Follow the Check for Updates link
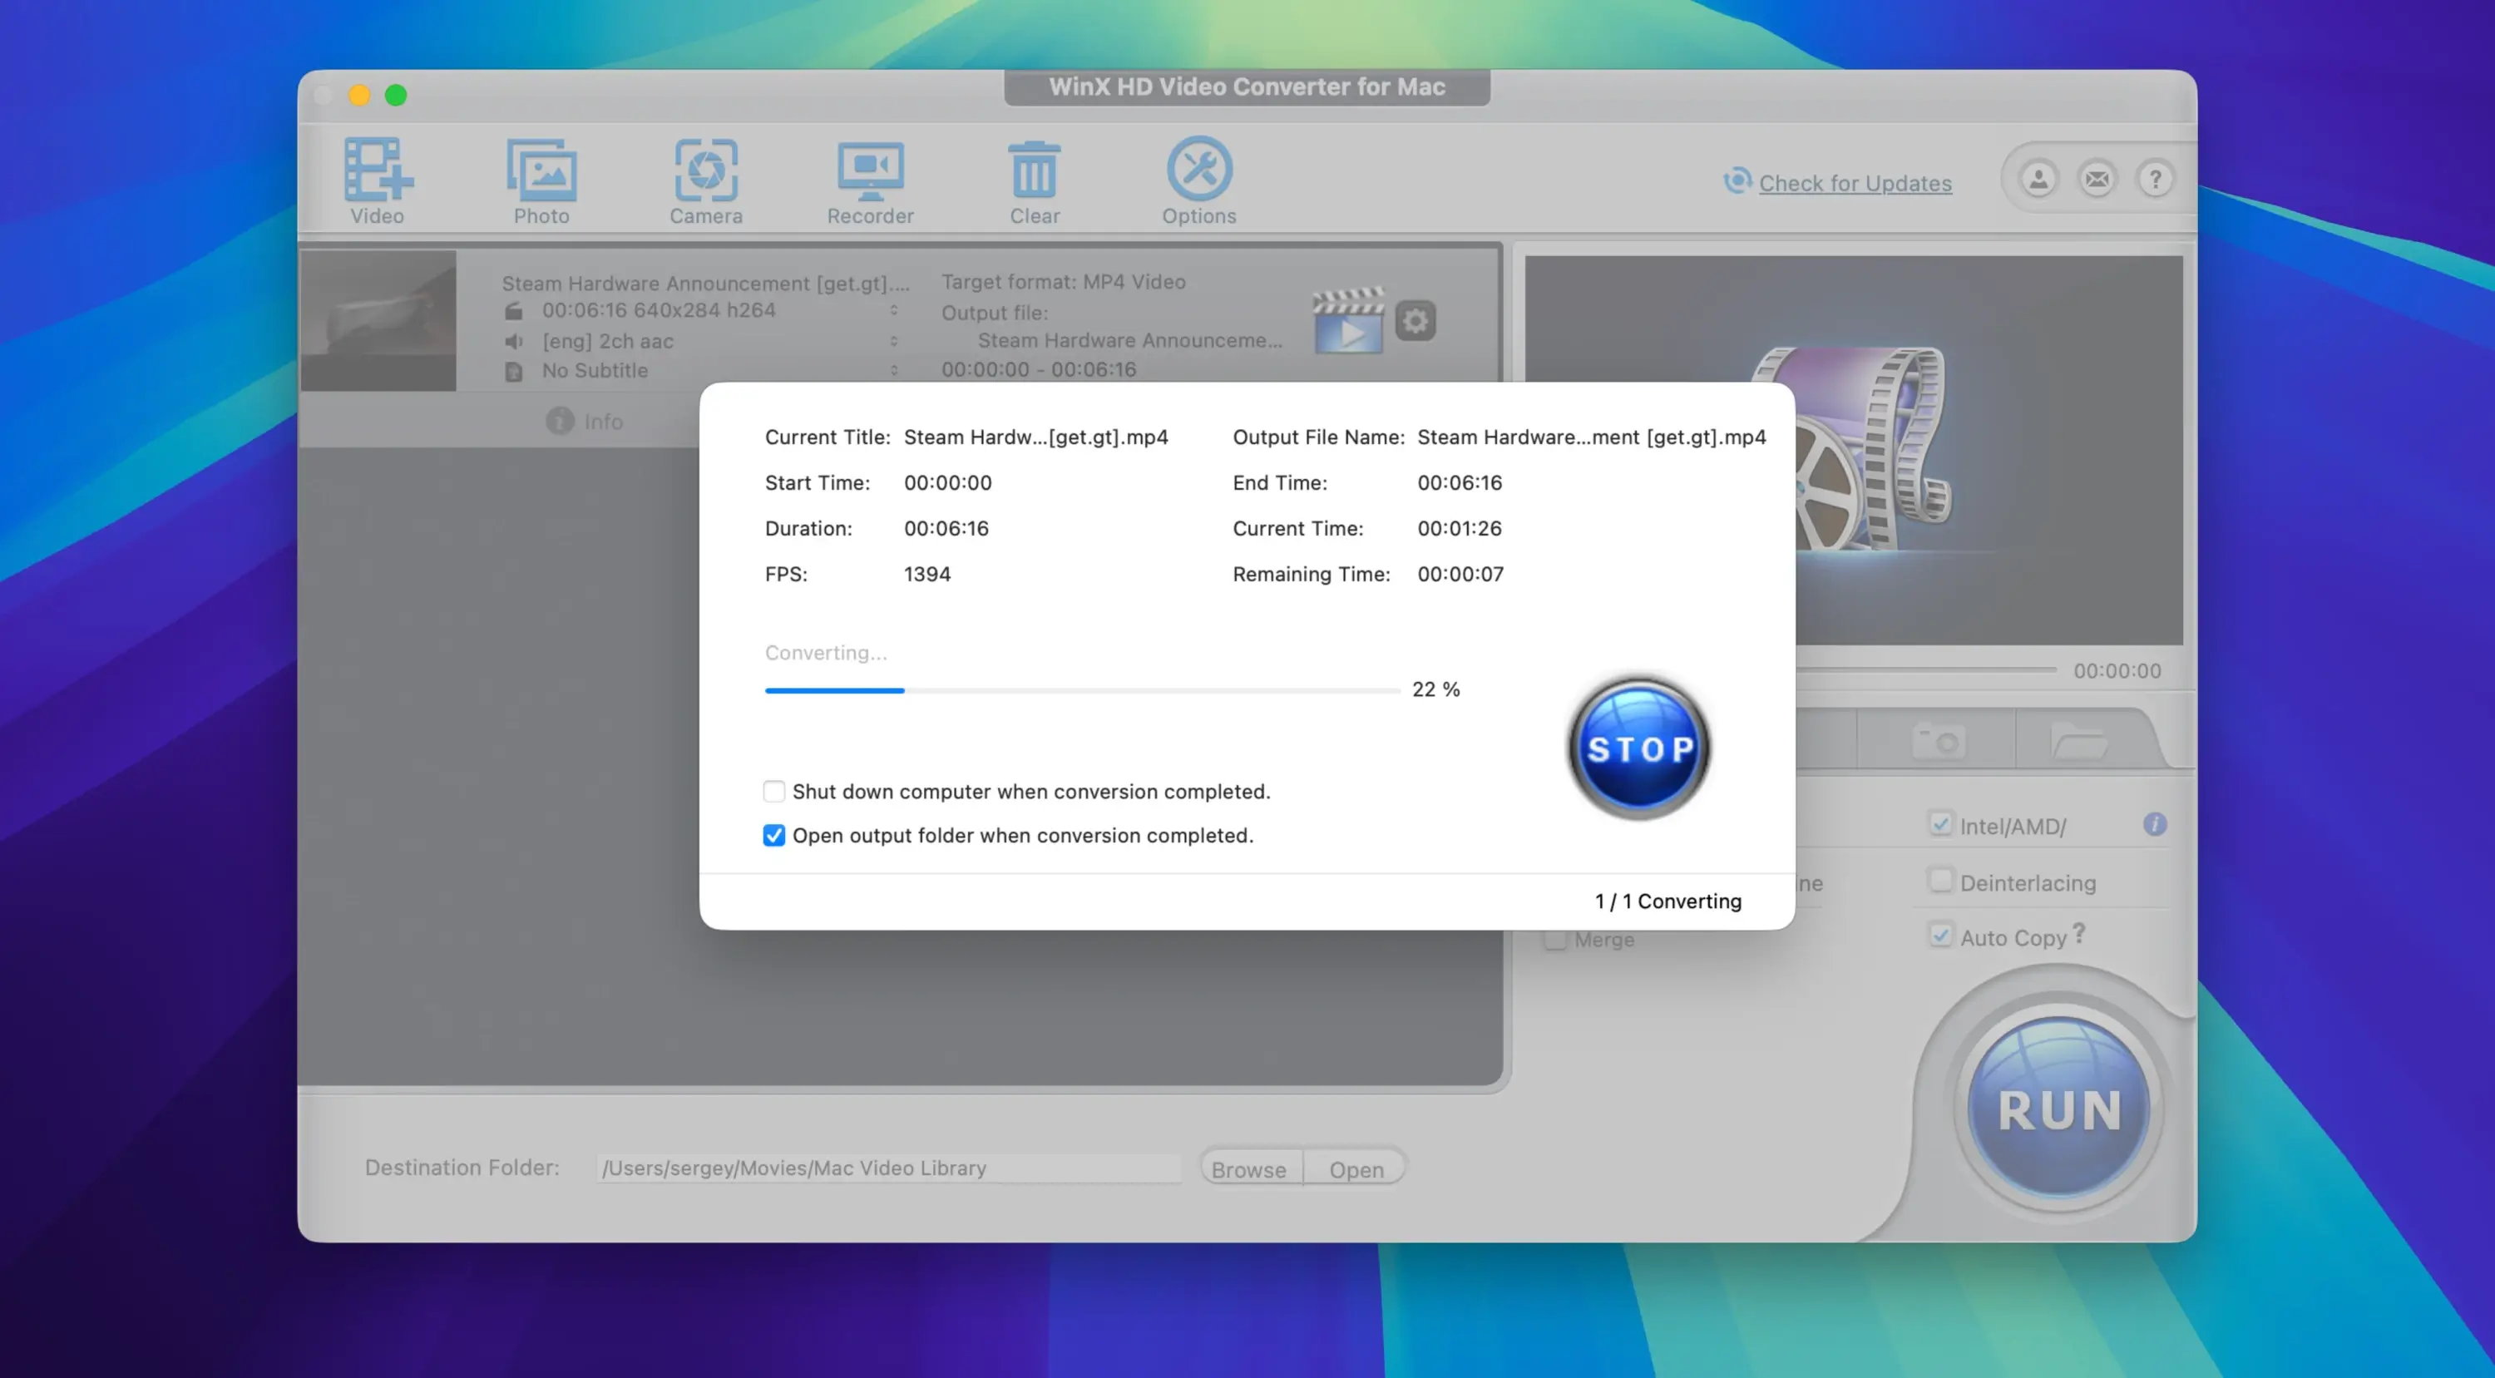The image size is (2495, 1378). (1855, 183)
